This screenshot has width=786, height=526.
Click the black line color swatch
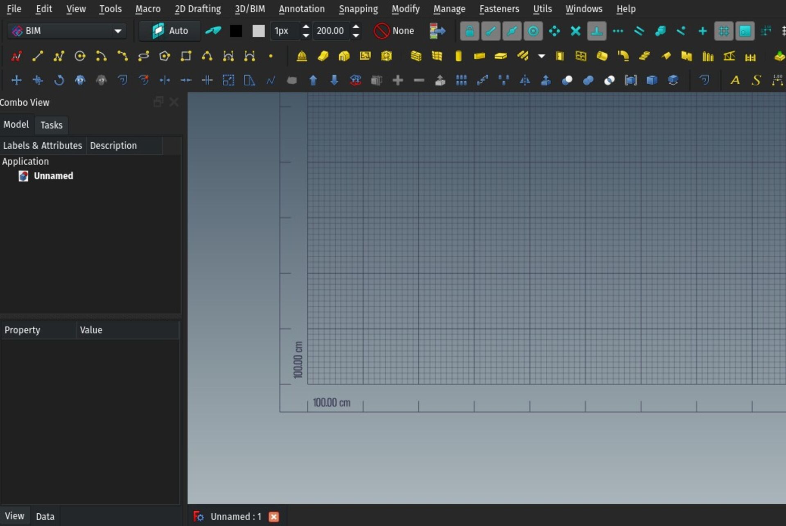click(x=236, y=31)
